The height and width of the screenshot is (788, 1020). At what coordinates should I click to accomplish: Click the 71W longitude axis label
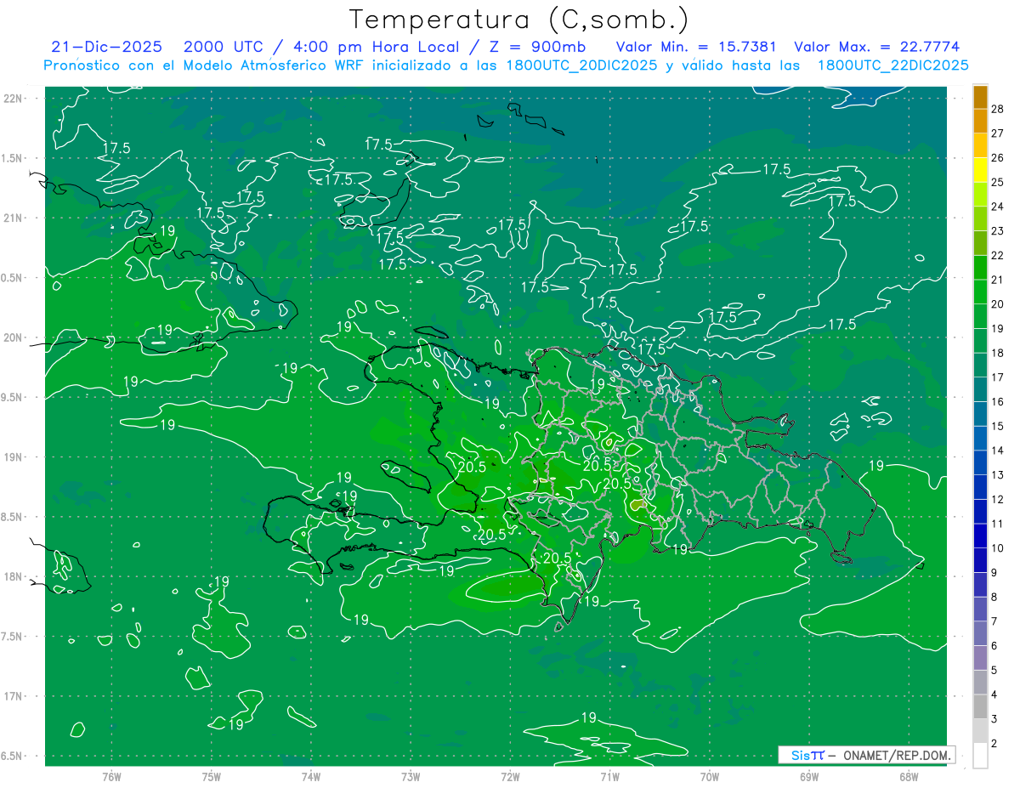(609, 777)
